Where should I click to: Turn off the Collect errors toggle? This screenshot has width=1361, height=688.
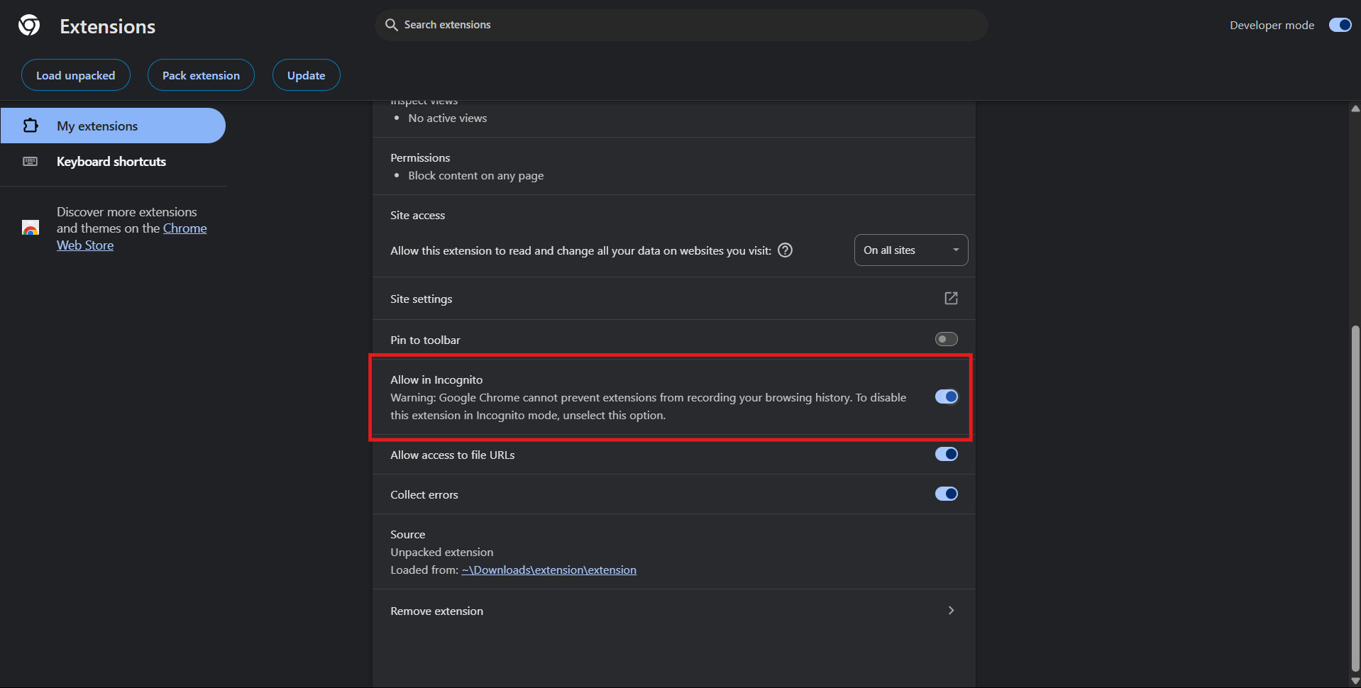(x=946, y=494)
